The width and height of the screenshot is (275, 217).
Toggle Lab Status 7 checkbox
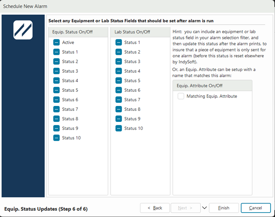tap(119, 100)
